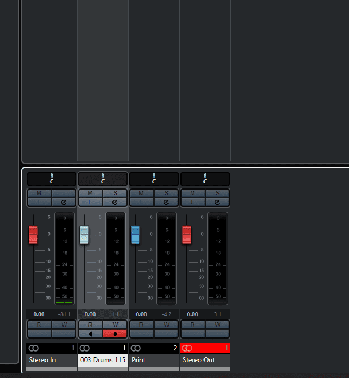Viewport: 349px width, 378px height.
Task: Click the white fader handle of 003 Drums 115
Action: [84, 235]
